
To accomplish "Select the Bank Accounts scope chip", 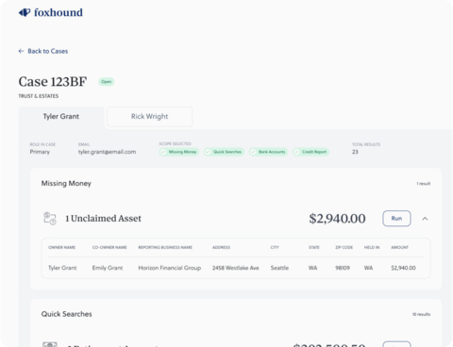I will (268, 152).
